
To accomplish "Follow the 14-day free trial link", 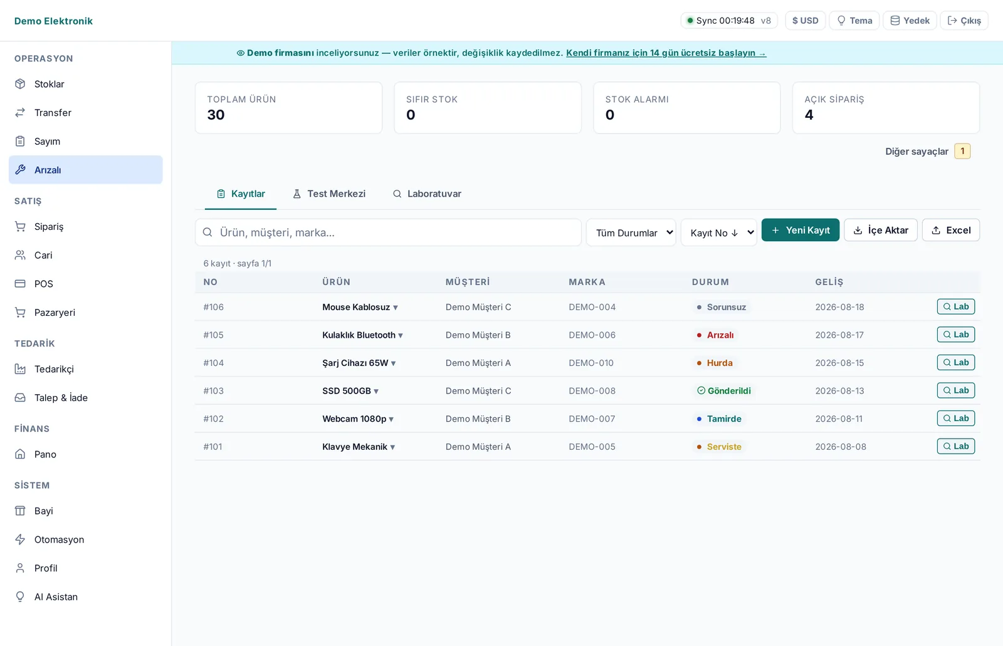I will (x=666, y=53).
